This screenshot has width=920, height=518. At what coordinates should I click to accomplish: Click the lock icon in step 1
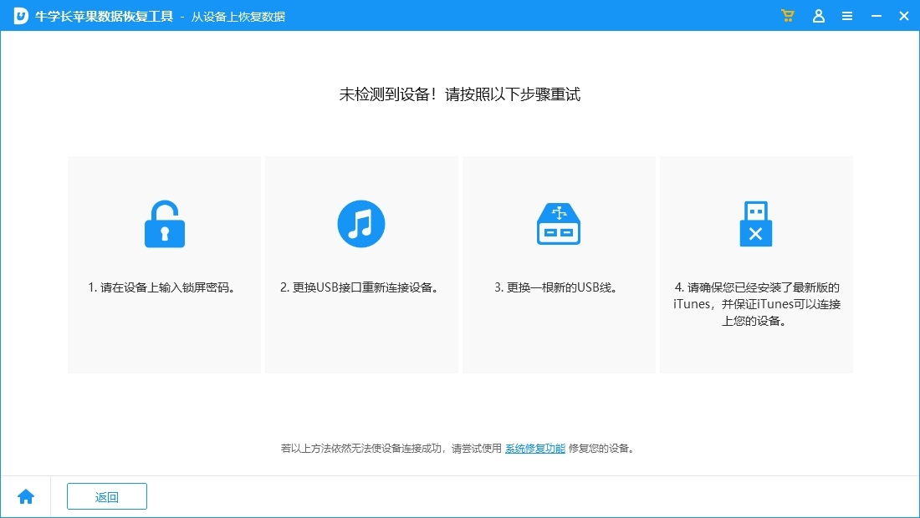click(x=164, y=223)
